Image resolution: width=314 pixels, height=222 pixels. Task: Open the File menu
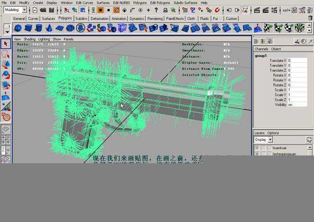4,2
